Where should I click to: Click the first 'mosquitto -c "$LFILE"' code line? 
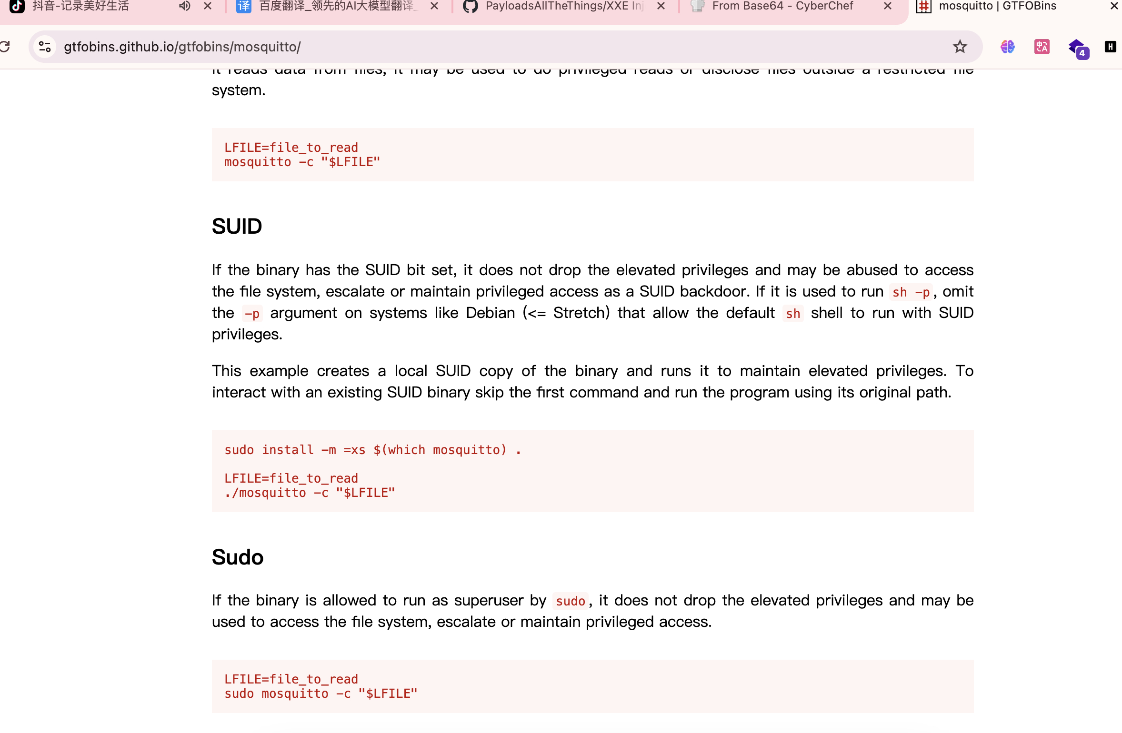click(302, 162)
